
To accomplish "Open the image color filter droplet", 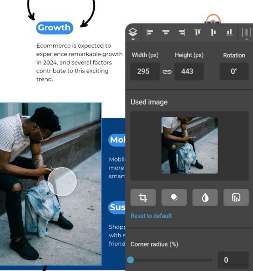I will click(x=205, y=198).
